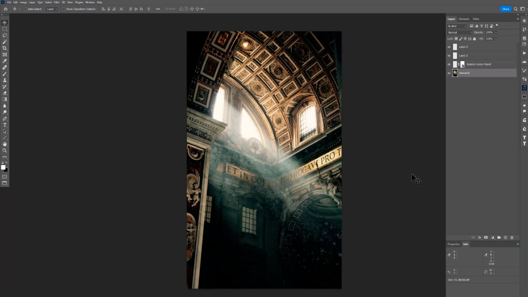The height and width of the screenshot is (297, 528).
Task: Open the File menu
Action: [9, 2]
